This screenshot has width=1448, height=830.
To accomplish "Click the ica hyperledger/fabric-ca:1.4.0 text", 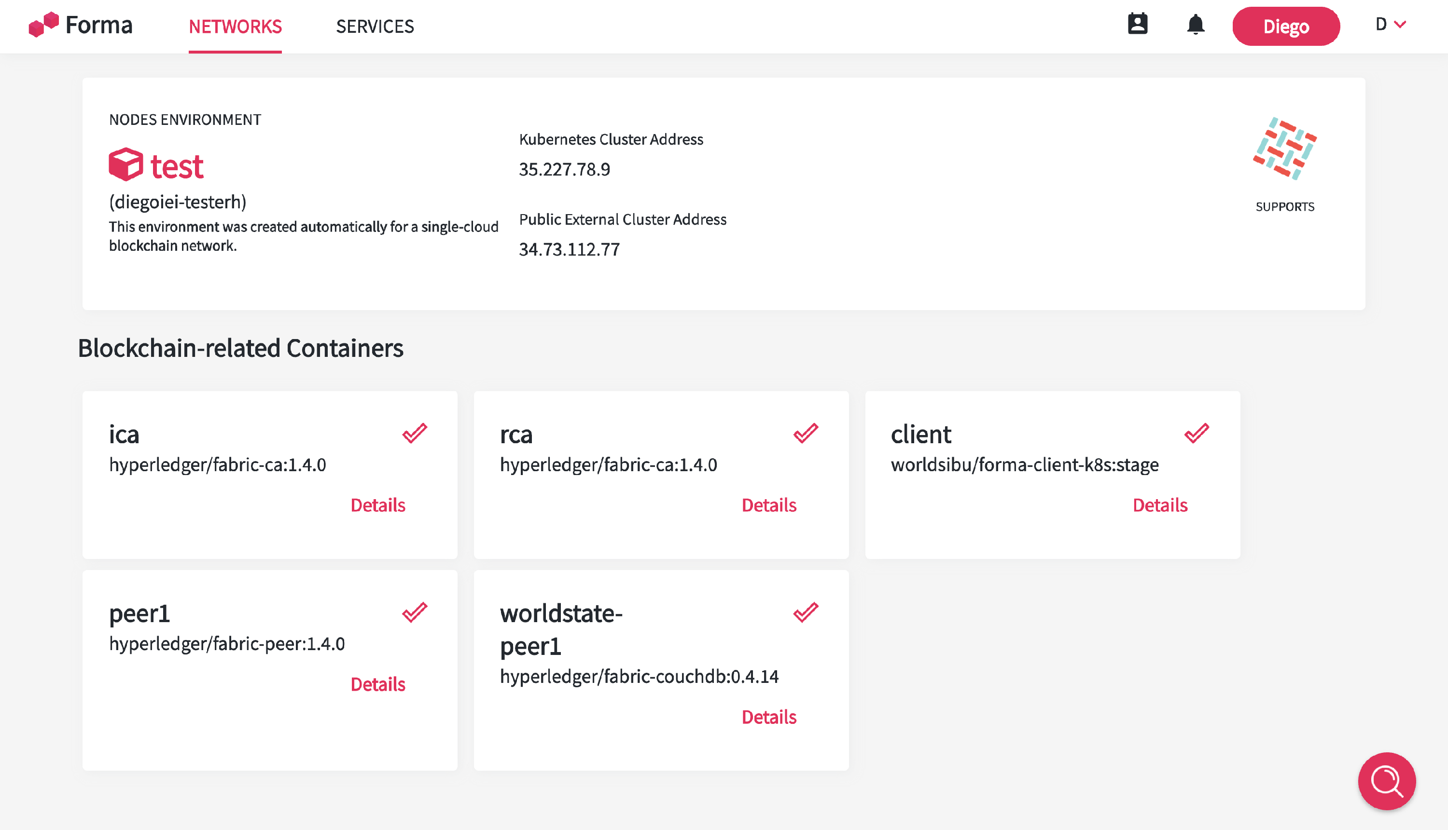I will [217, 465].
